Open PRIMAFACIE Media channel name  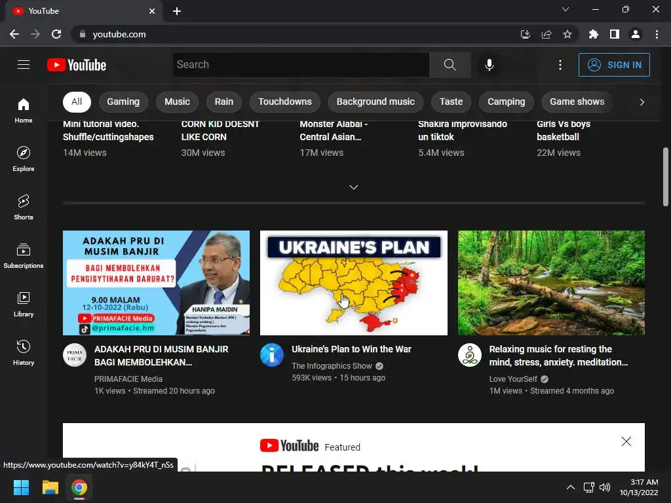coord(128,379)
